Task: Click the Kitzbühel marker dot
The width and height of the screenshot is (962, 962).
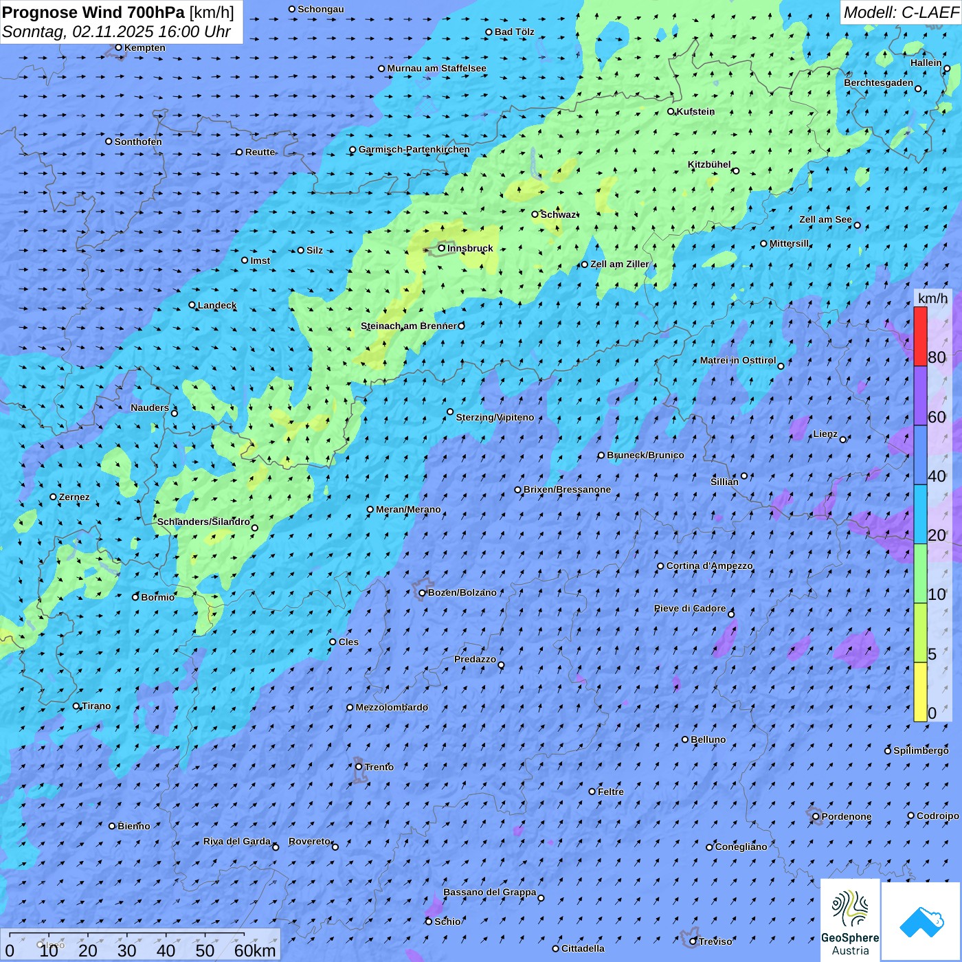Action: 736,171
